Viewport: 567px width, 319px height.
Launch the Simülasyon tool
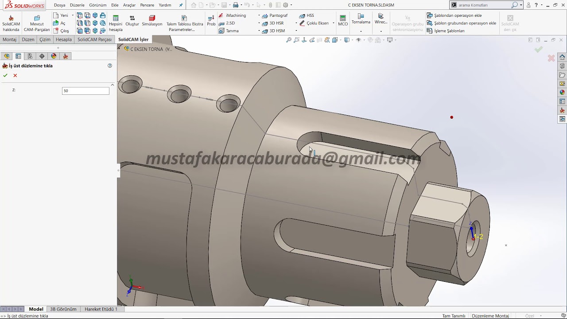point(152,21)
